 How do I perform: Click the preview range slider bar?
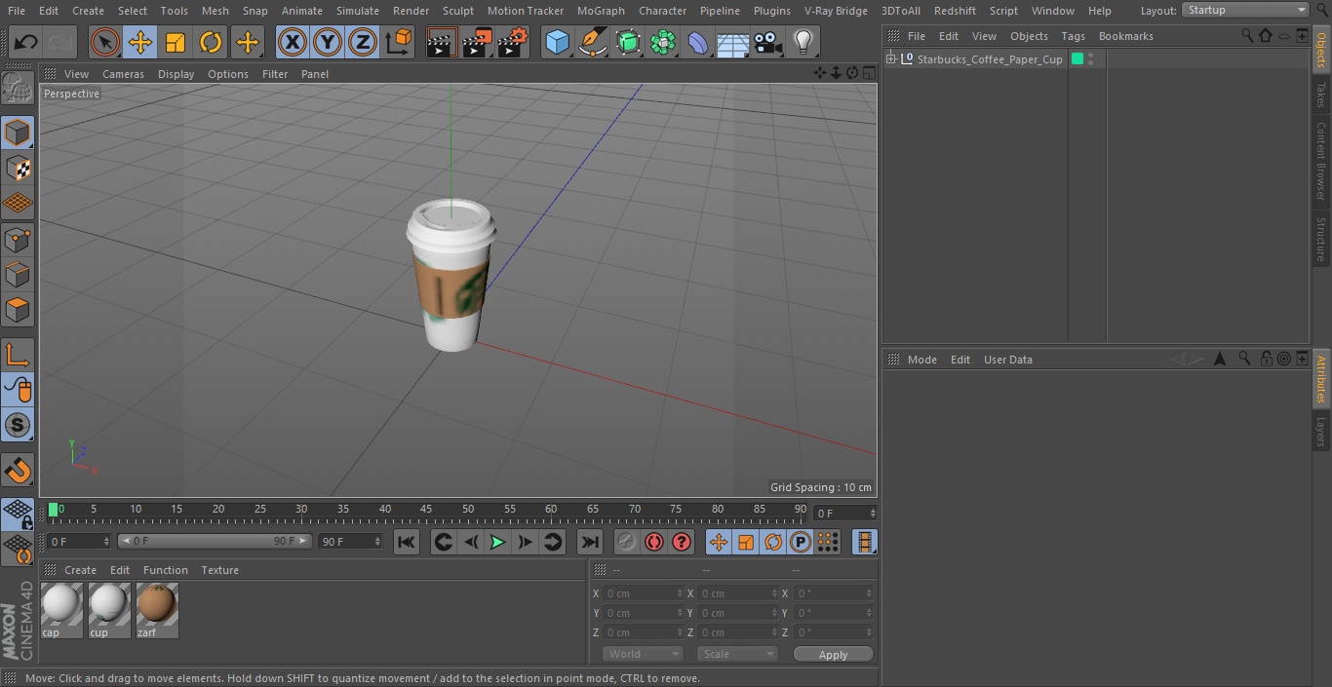(214, 541)
